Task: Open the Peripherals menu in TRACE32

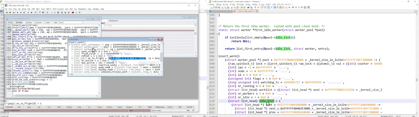Action: [x=82, y=9]
